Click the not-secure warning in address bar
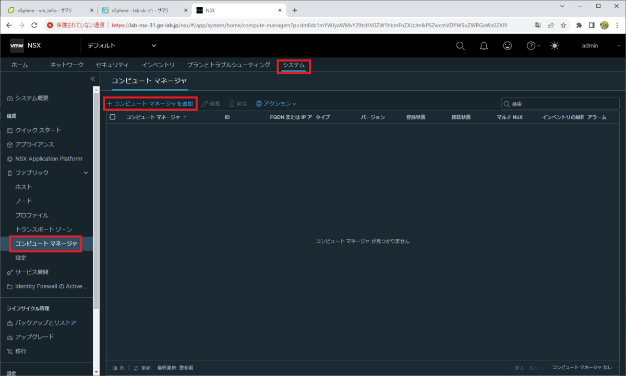 [75, 25]
